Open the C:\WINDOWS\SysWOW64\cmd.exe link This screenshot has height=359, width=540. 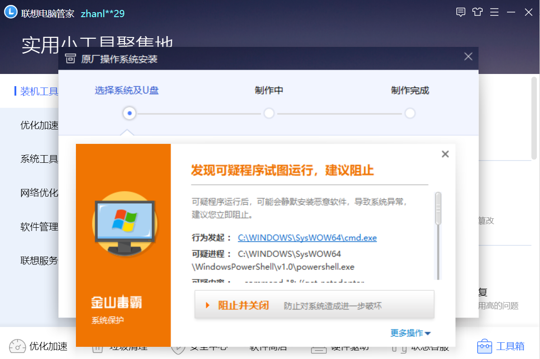[x=307, y=238]
